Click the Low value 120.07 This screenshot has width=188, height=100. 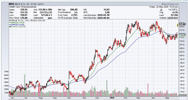(24, 15)
